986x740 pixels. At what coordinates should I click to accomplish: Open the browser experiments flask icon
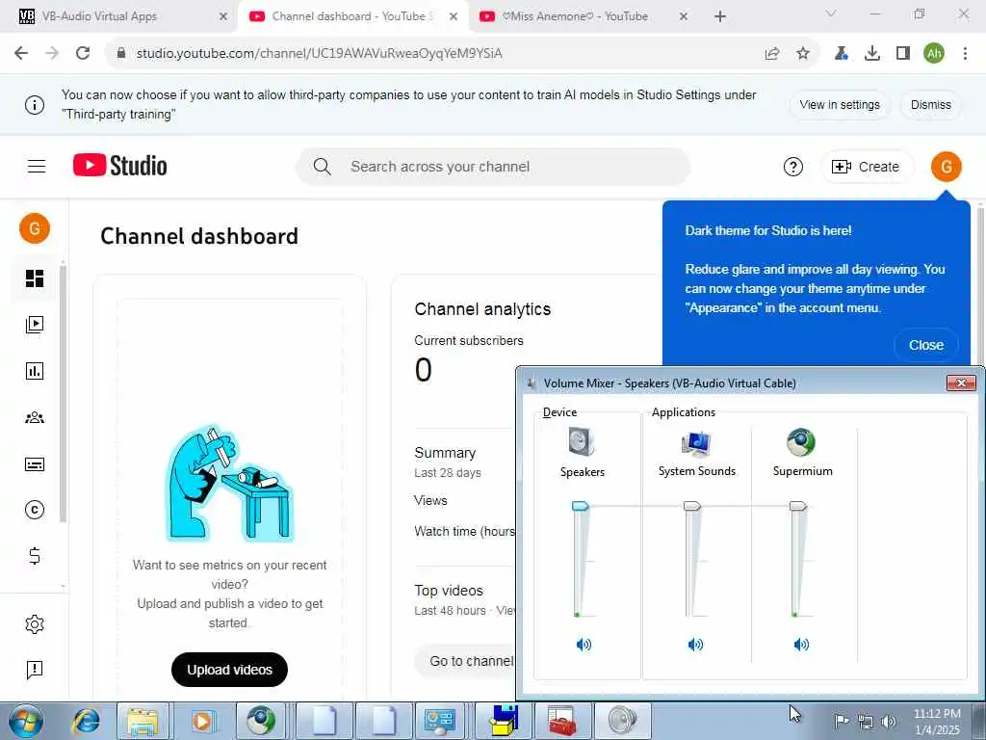pyautogui.click(x=841, y=54)
